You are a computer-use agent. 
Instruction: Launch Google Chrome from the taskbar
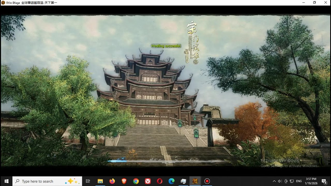(x=136, y=181)
